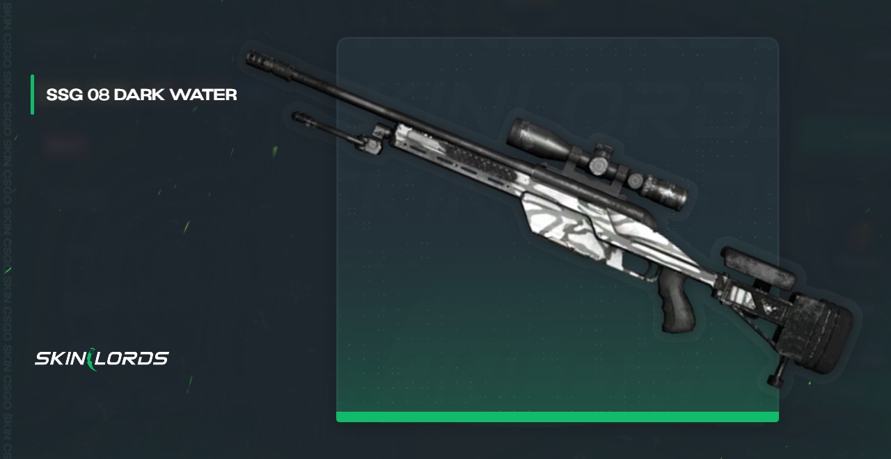This screenshot has width=891, height=459.
Task: Click the SkinLords logo
Action: 102,358
